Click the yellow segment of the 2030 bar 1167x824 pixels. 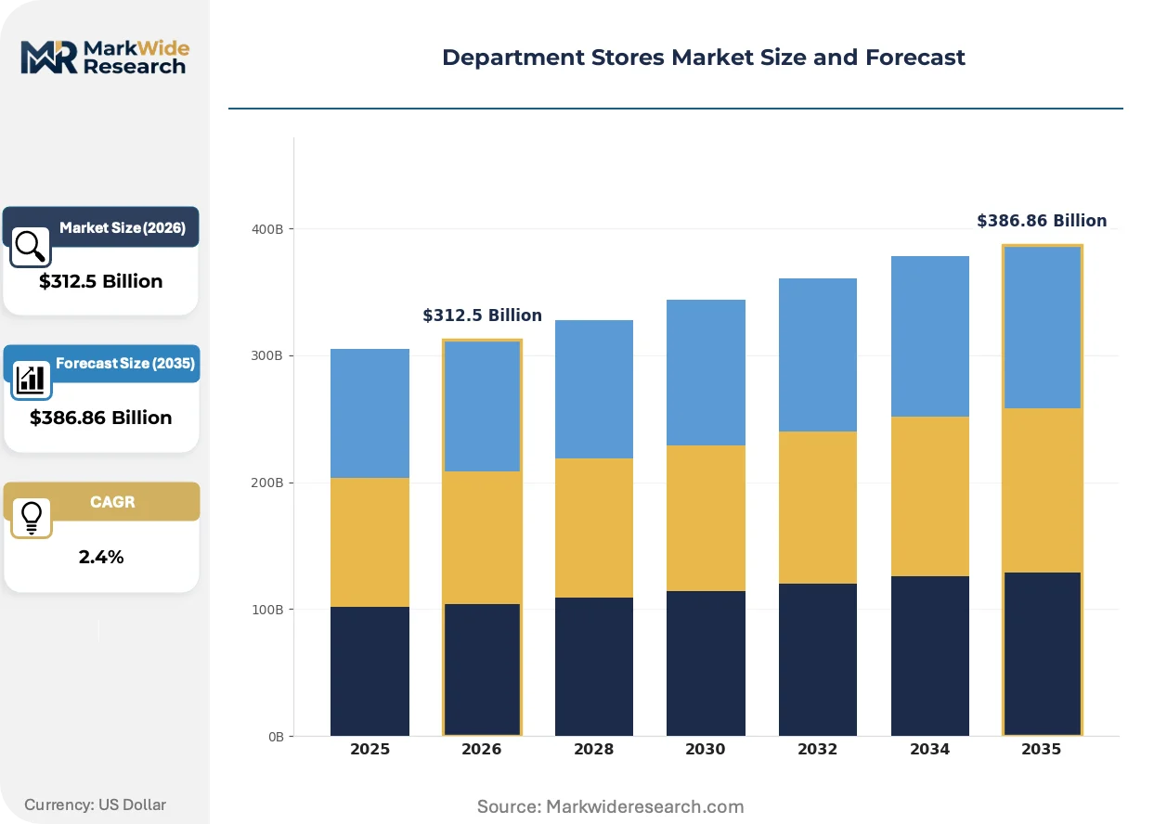[x=706, y=519]
